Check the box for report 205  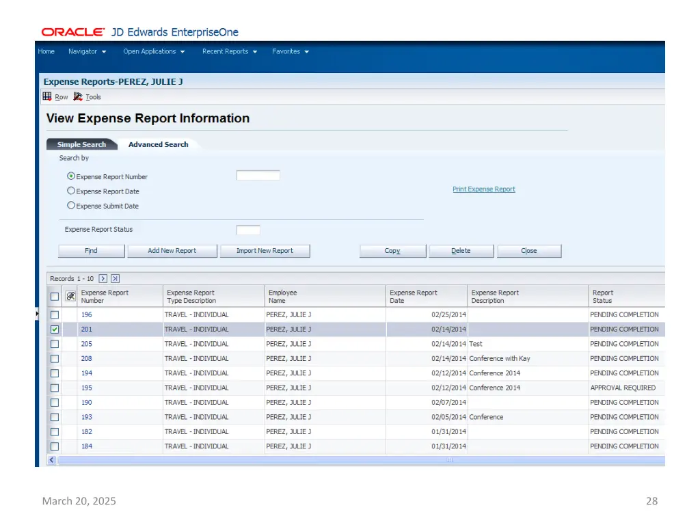55,345
